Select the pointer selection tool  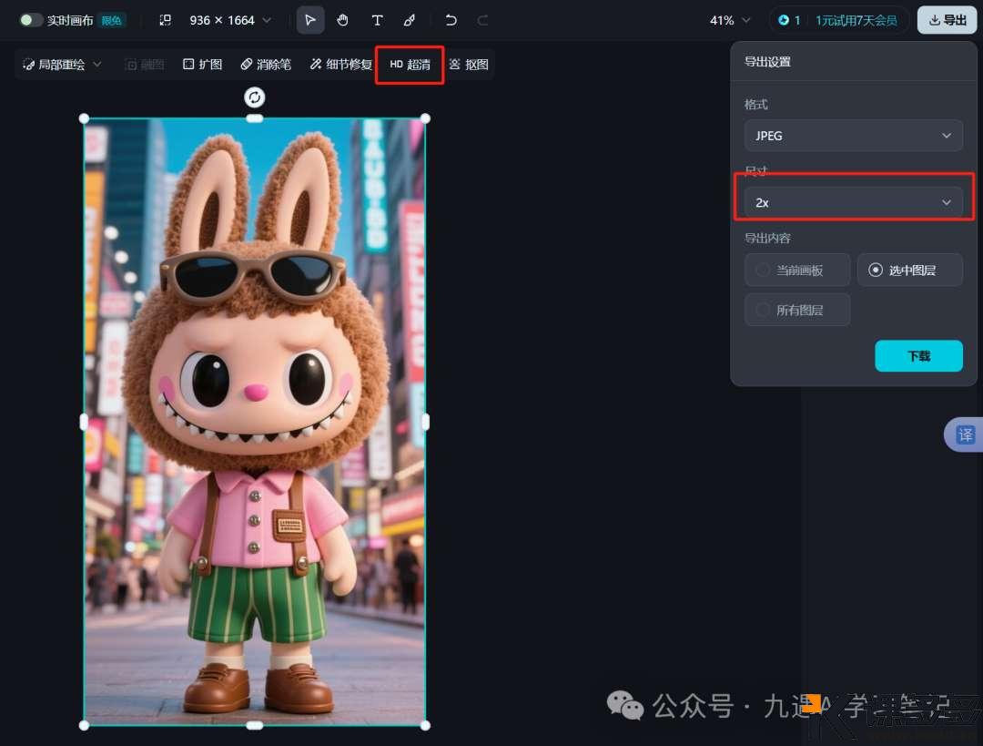309,20
